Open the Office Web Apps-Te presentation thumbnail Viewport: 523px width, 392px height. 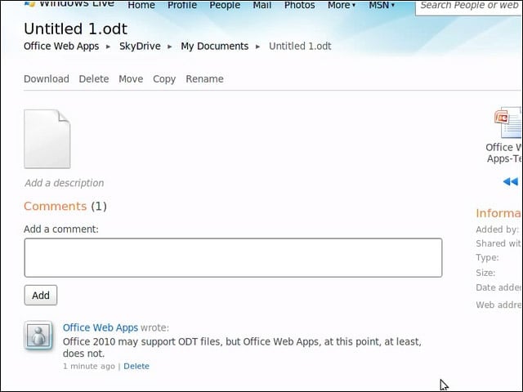(x=507, y=122)
